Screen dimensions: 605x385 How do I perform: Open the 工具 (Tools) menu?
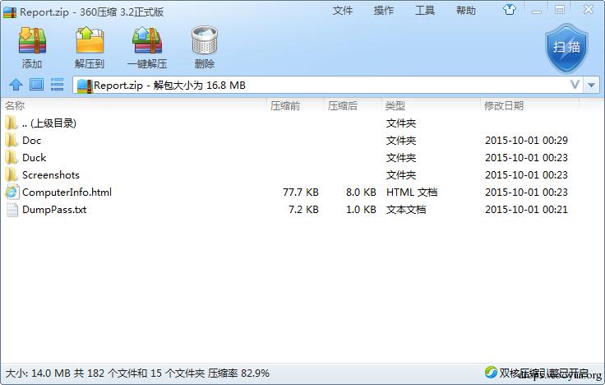[x=425, y=11]
